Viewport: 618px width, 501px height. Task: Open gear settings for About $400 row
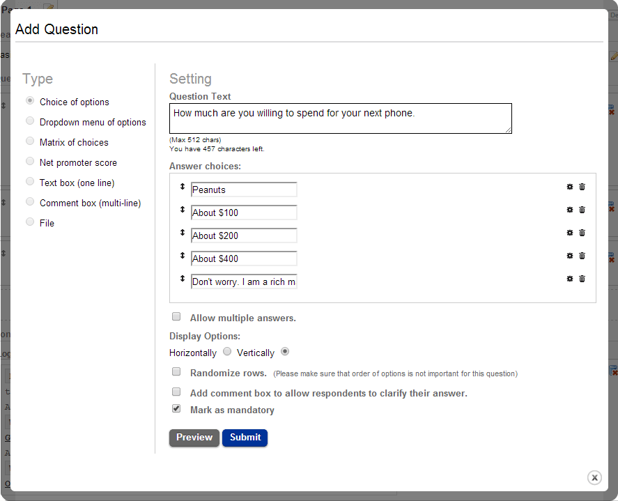point(569,256)
